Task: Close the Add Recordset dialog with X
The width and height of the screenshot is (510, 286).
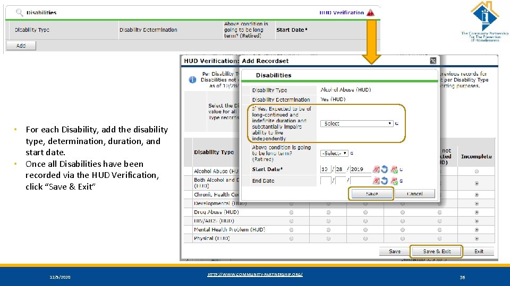Action: pyautogui.click(x=433, y=60)
